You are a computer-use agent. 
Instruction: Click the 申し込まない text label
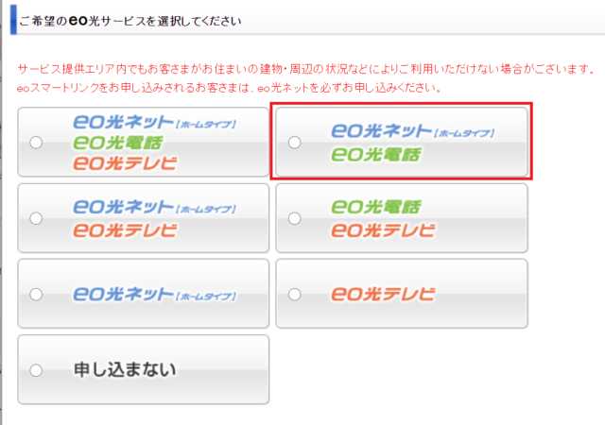pyautogui.click(x=126, y=369)
